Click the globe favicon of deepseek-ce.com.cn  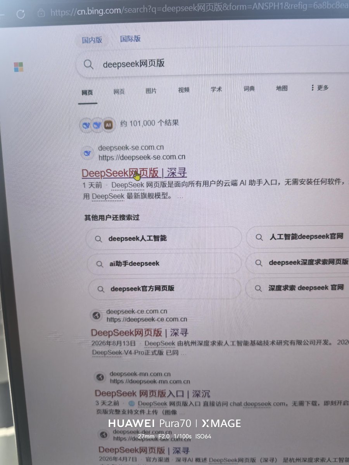[96, 315]
